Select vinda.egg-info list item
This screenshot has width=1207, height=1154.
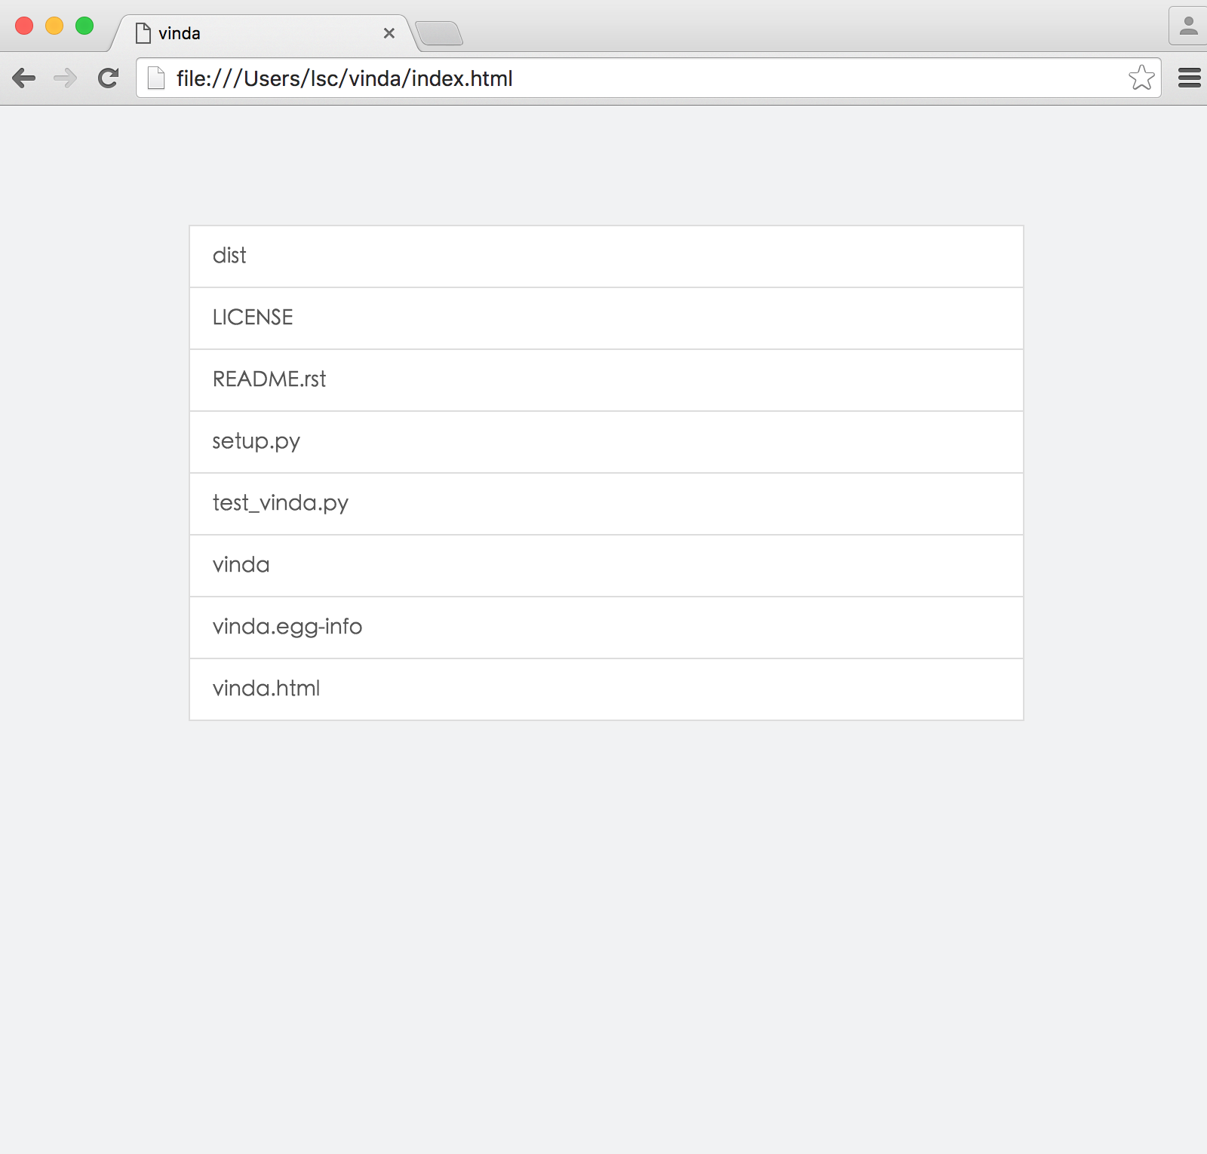coord(607,628)
